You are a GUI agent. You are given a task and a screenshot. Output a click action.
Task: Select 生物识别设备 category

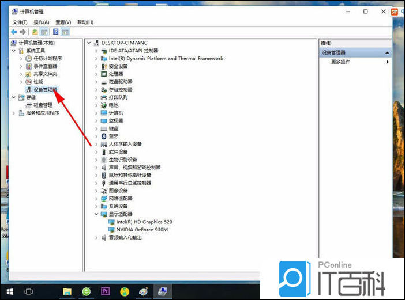point(123,160)
